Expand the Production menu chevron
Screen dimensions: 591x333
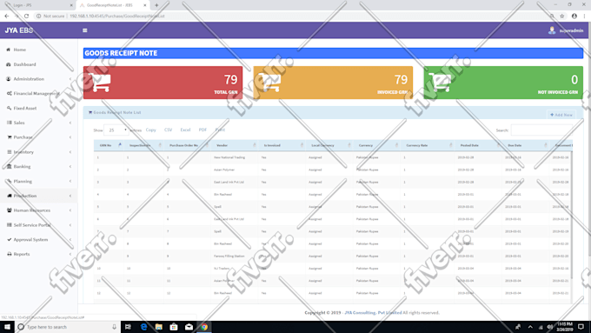[70, 196]
